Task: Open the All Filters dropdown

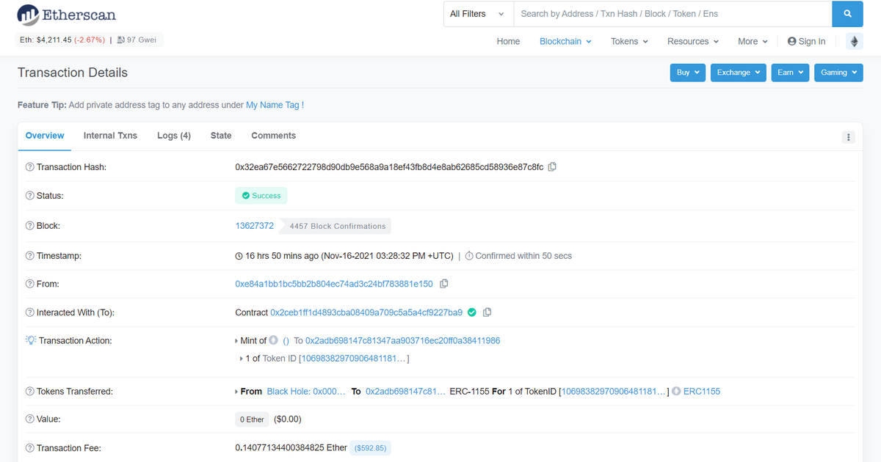Action: pos(478,14)
